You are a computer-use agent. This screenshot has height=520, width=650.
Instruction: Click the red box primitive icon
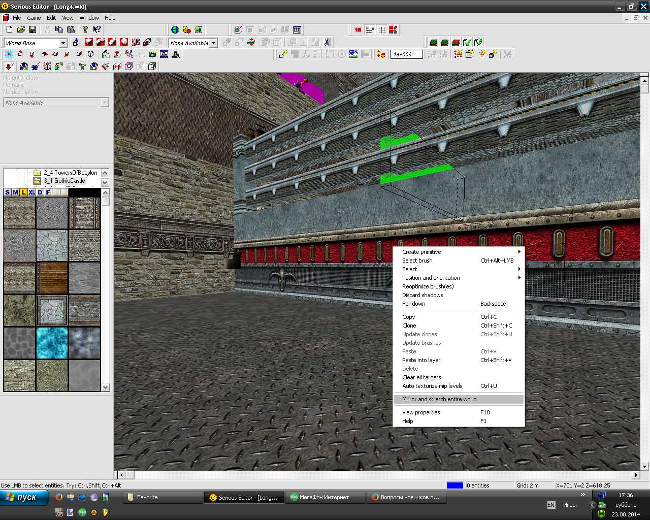pos(89,42)
